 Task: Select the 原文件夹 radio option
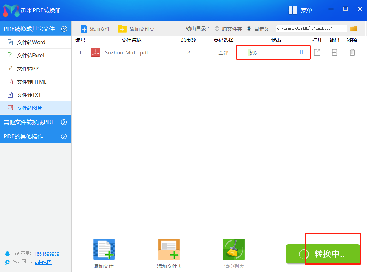217,29
